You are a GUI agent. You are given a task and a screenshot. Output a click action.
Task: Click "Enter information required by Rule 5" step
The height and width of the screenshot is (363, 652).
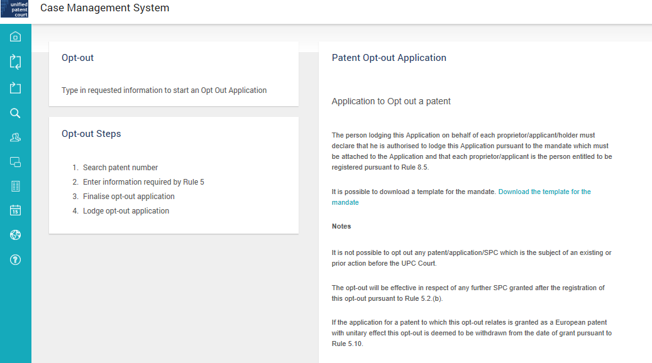(x=143, y=182)
